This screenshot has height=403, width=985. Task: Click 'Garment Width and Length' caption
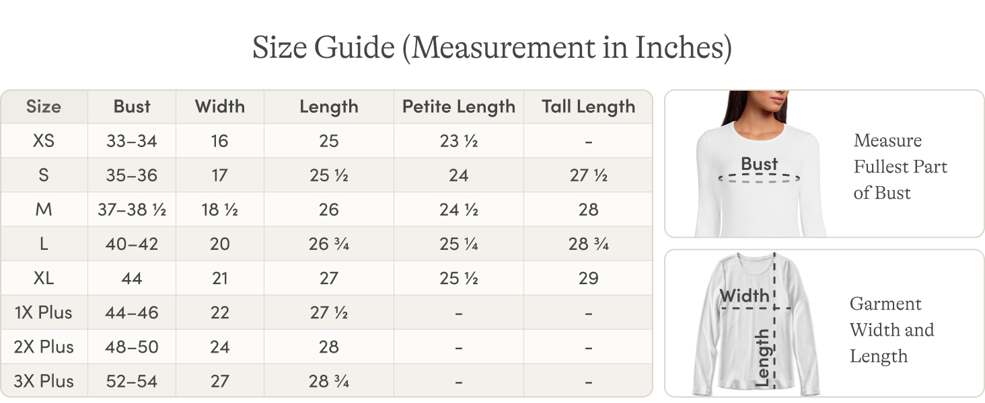point(891,330)
